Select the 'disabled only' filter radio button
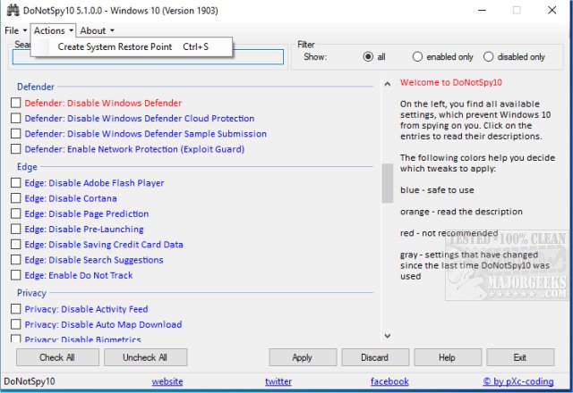The image size is (573, 393). (488, 57)
